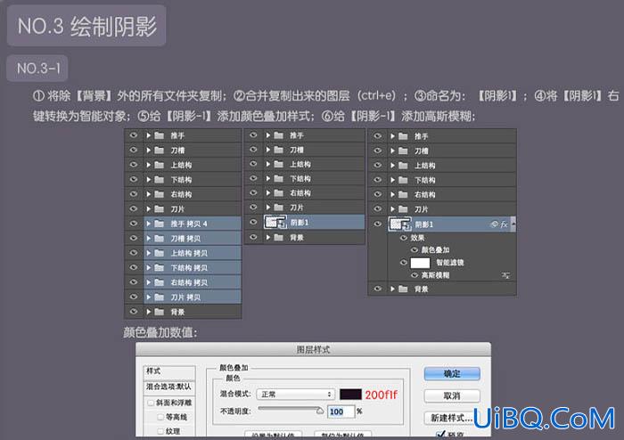624x440 pixels.
Task: Expand 下结构 拷贝 group
Action: point(149,268)
